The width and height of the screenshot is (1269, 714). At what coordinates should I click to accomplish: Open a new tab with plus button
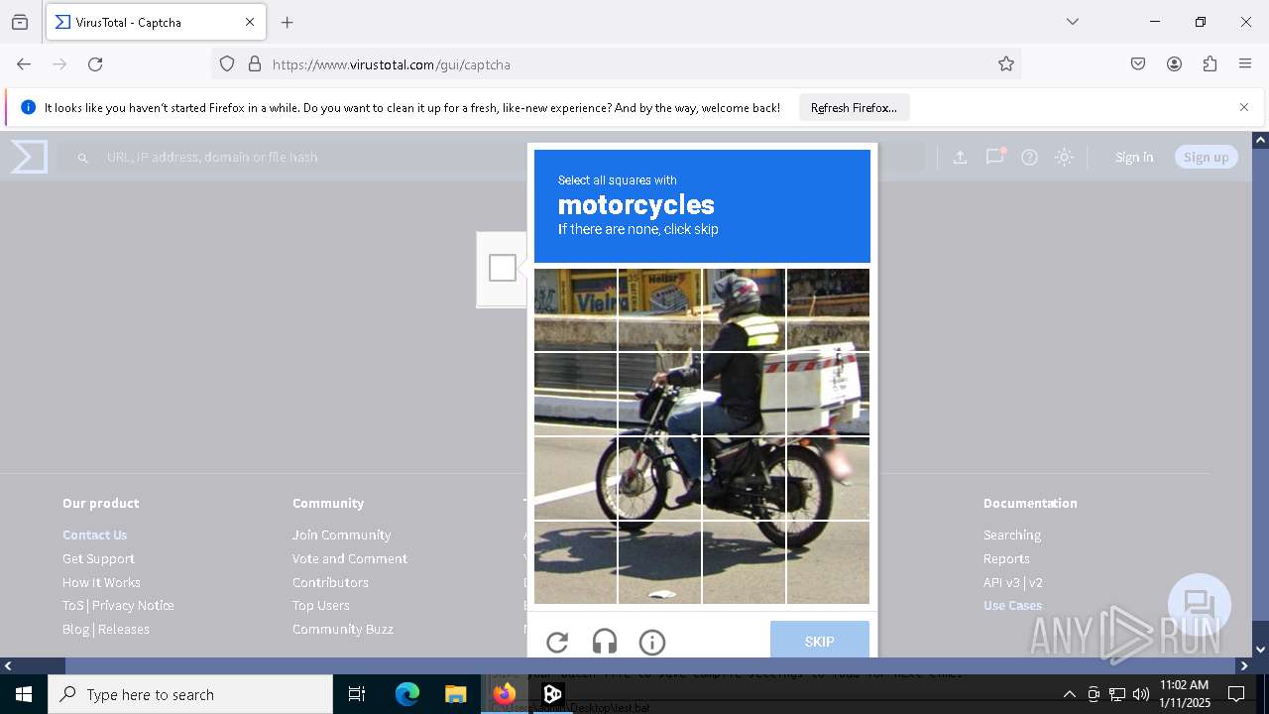[x=288, y=22]
